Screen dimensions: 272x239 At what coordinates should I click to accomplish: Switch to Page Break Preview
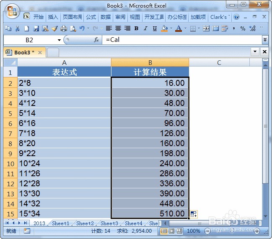179,231
